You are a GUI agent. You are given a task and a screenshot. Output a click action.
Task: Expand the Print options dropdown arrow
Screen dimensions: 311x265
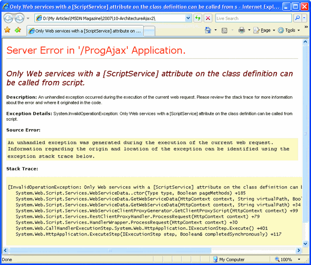point(249,30)
